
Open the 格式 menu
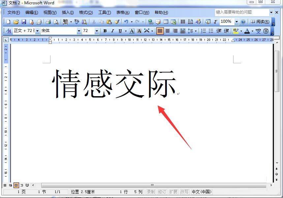[x=85, y=13]
